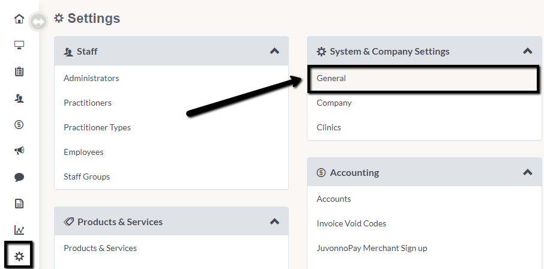The image size is (544, 269).
Task: Toggle the sidebar expand arrow button
Action: point(38,22)
